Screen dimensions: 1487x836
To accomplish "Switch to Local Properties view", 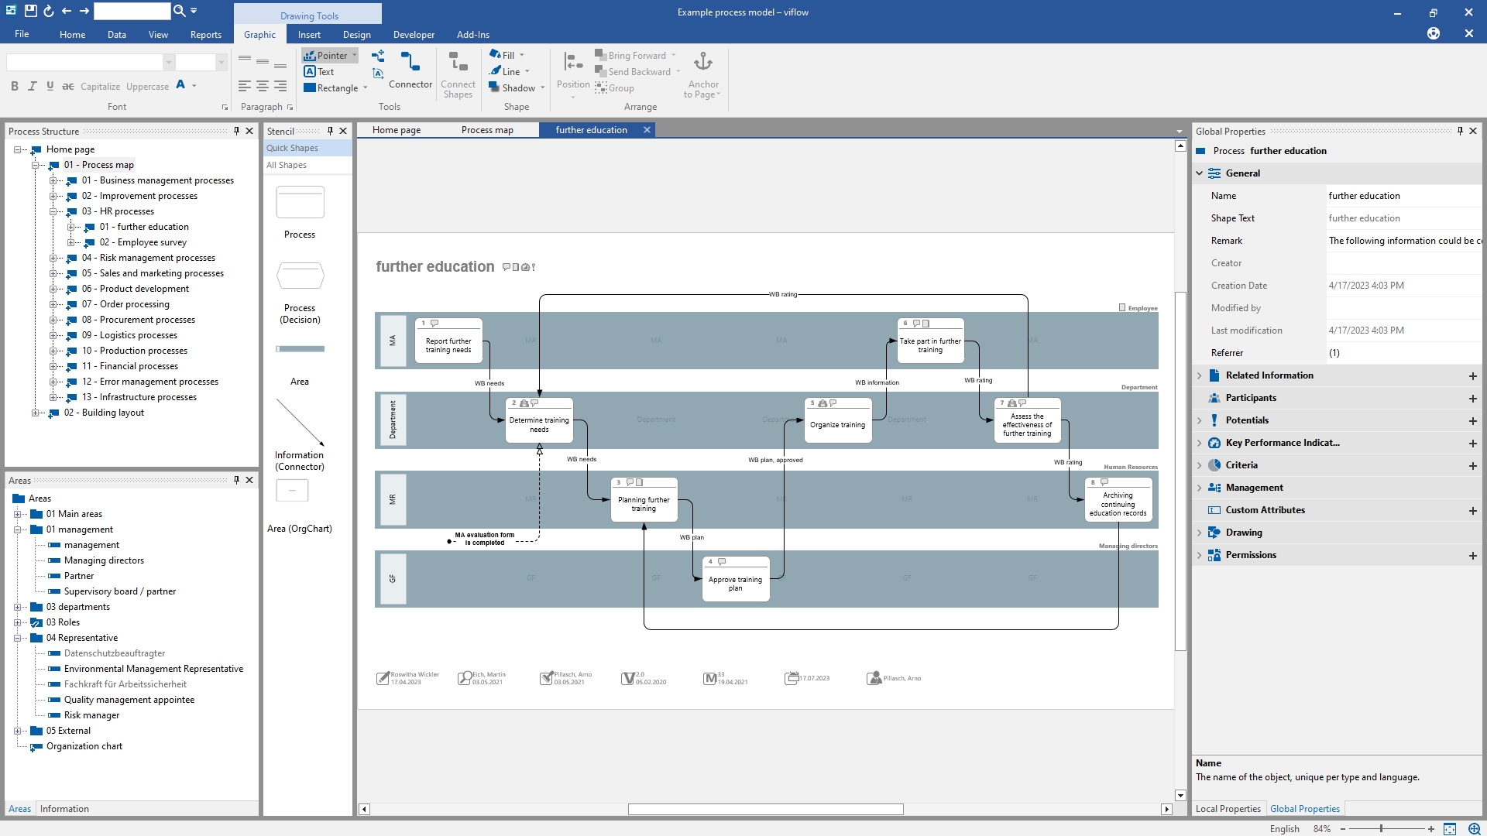I will 1228,809.
